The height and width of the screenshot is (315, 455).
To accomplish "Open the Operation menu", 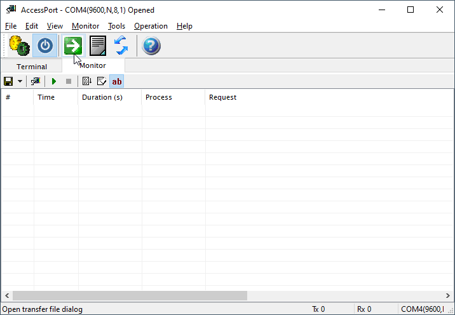I will (x=151, y=26).
